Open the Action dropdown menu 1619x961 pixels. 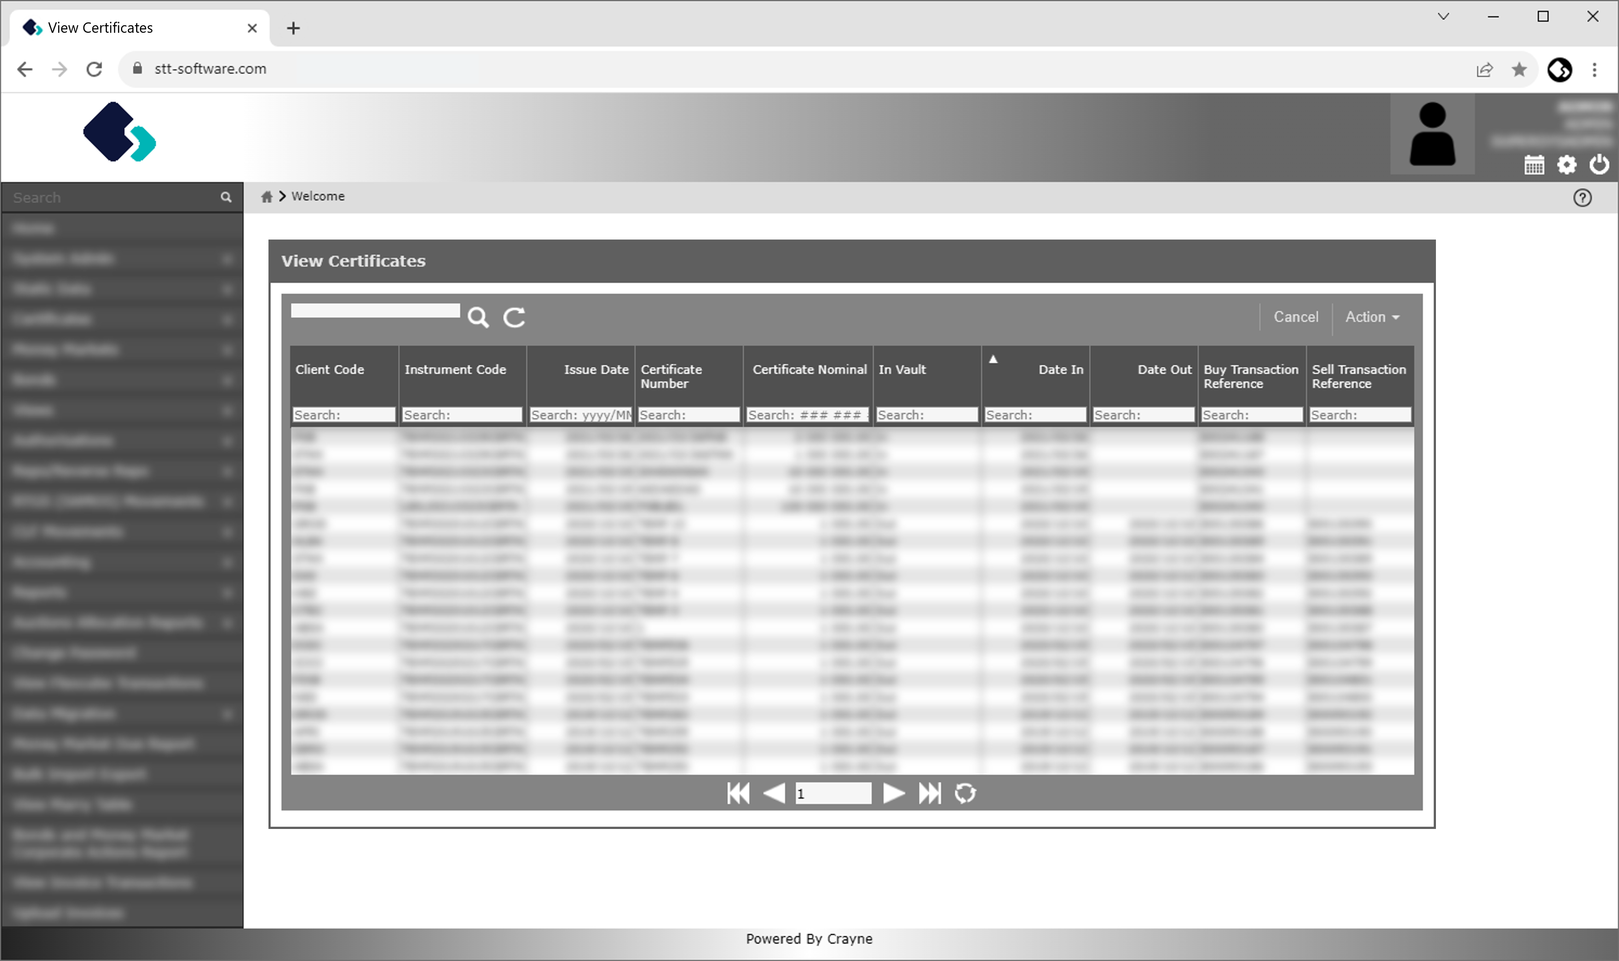(x=1372, y=317)
